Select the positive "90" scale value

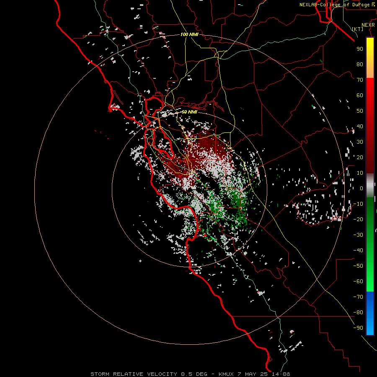click(x=360, y=49)
